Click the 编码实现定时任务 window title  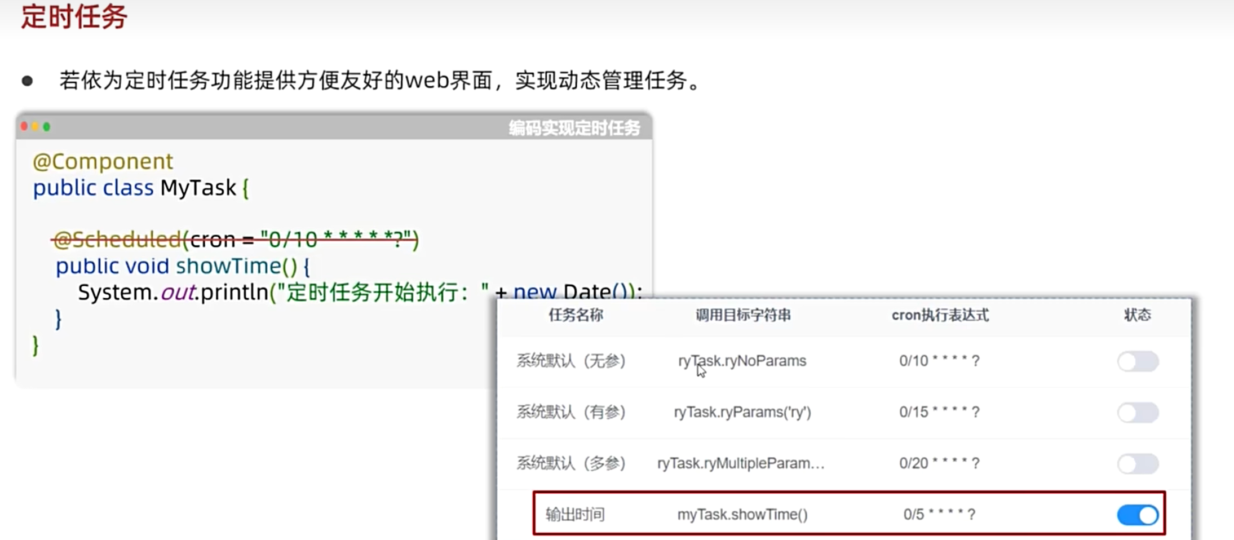point(574,128)
